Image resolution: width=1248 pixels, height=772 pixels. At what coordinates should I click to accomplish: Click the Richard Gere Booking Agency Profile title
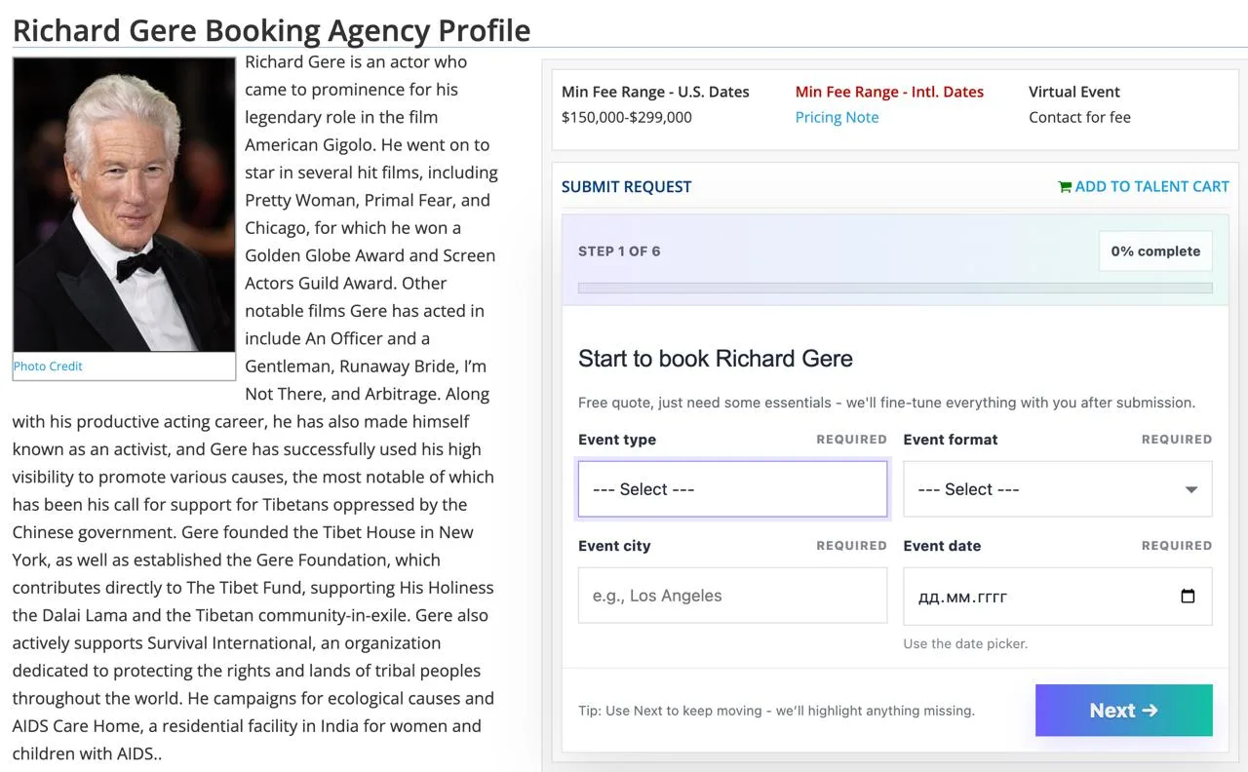pyautogui.click(x=272, y=29)
